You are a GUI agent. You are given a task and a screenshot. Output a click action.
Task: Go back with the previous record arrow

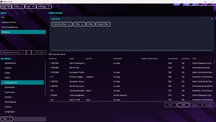[29, 53]
